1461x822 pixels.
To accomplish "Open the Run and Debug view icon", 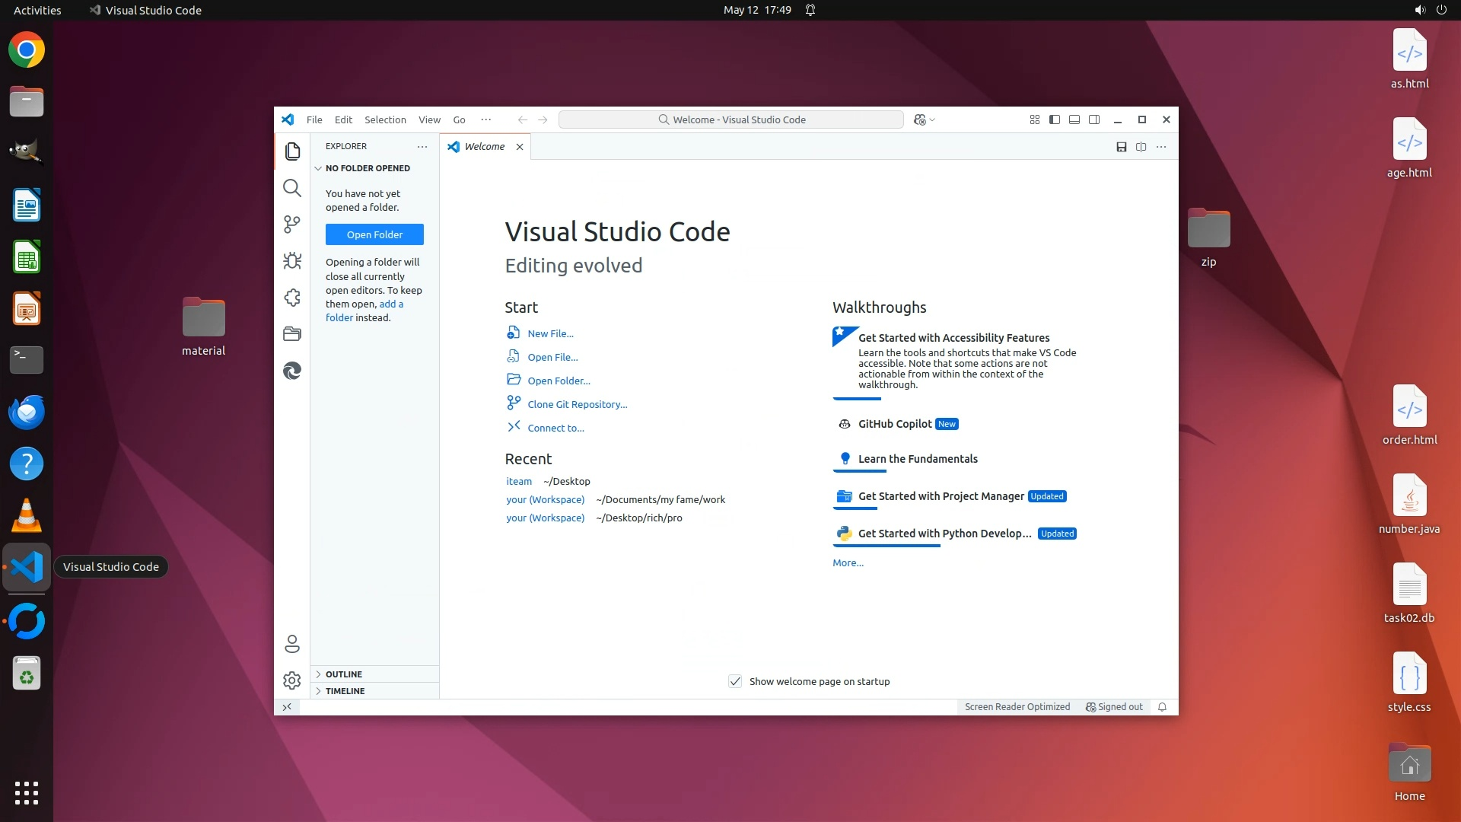I will point(291,260).
